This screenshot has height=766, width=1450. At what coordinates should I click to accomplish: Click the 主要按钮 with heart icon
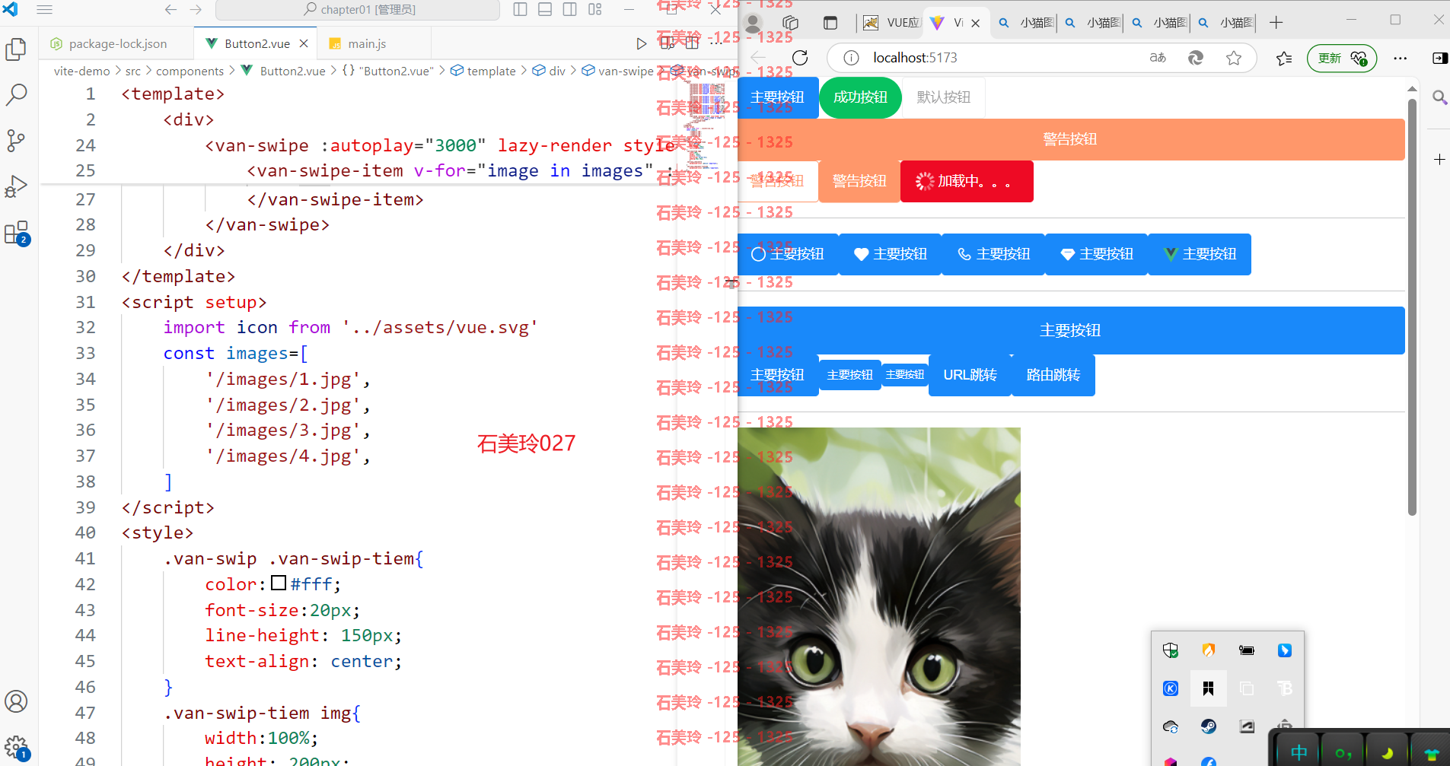click(891, 254)
